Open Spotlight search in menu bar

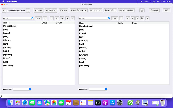pyautogui.click(x=150, y=2)
